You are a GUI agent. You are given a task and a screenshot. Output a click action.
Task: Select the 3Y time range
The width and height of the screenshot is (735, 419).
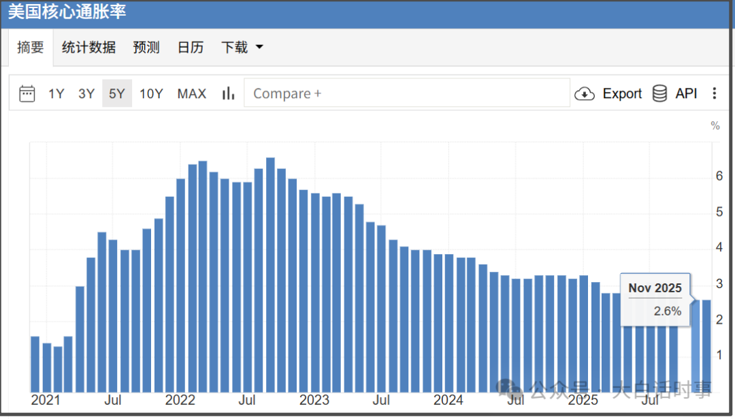point(86,94)
